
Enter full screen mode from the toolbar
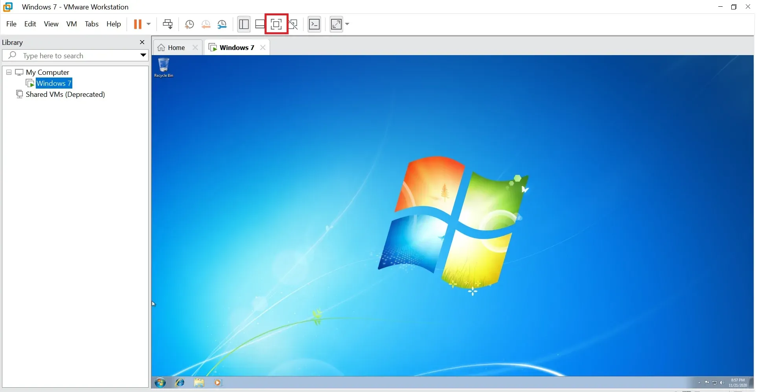pos(276,24)
